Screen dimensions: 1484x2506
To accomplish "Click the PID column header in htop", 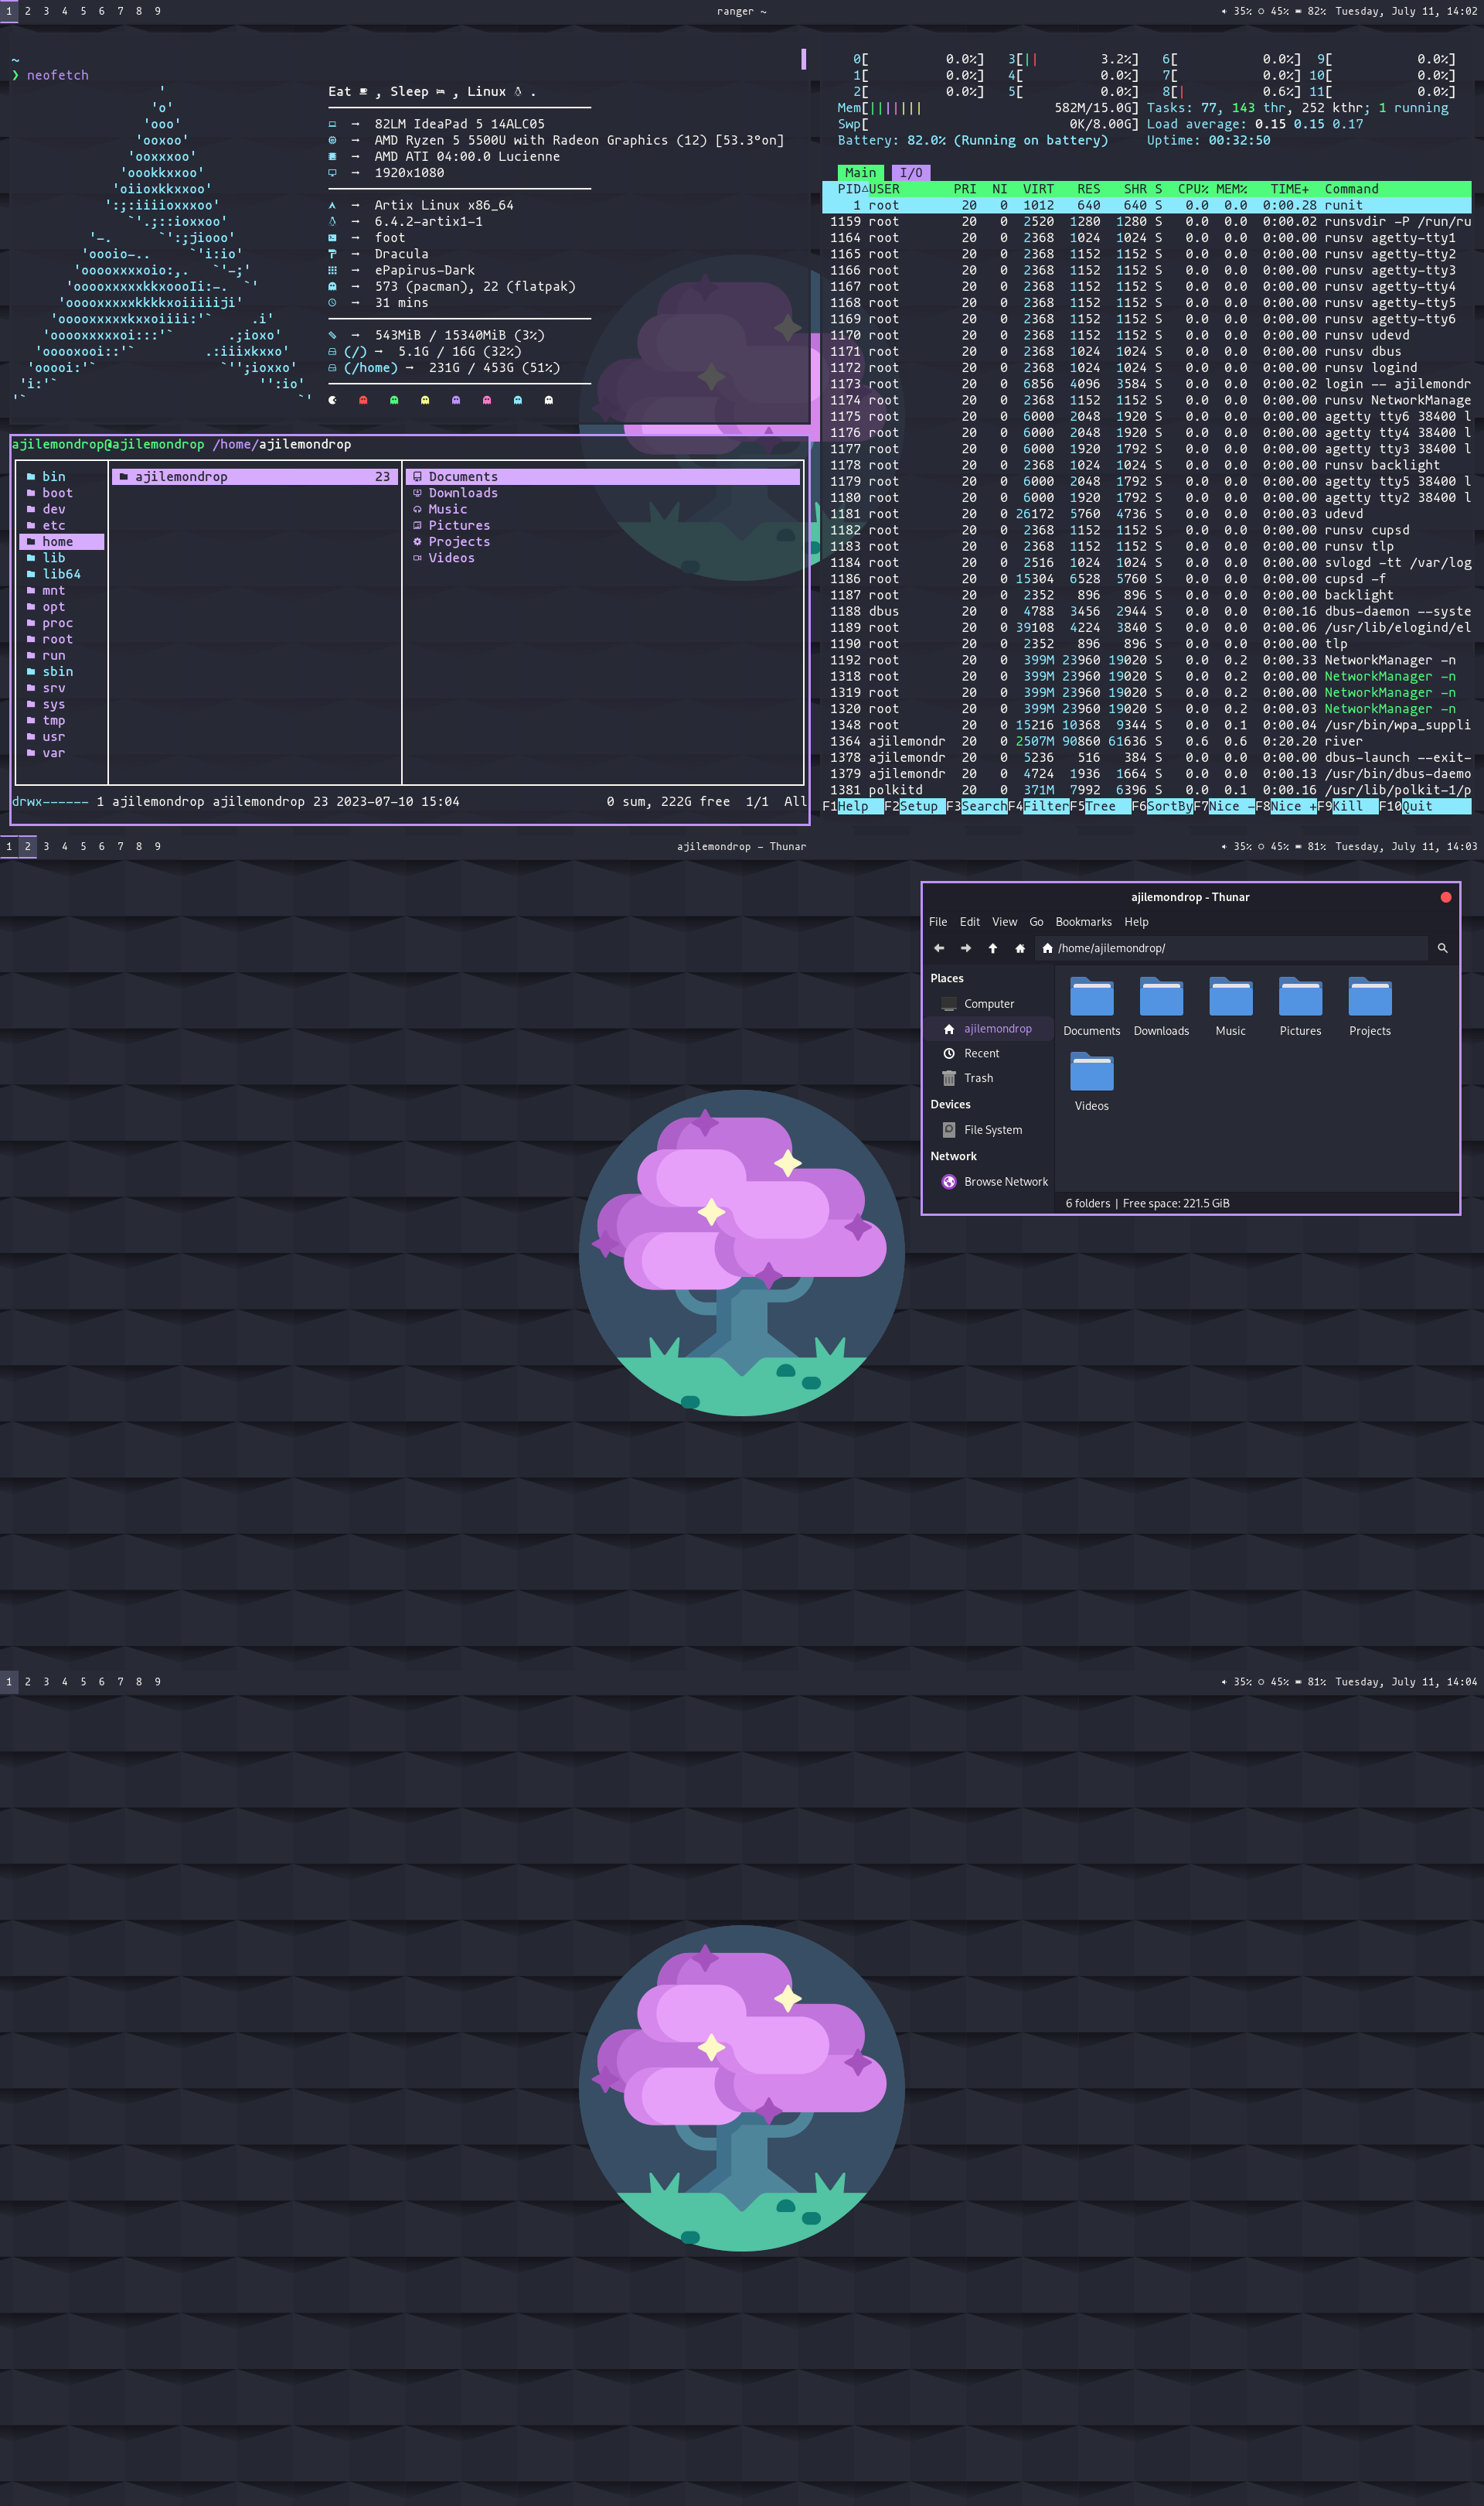I will [849, 189].
